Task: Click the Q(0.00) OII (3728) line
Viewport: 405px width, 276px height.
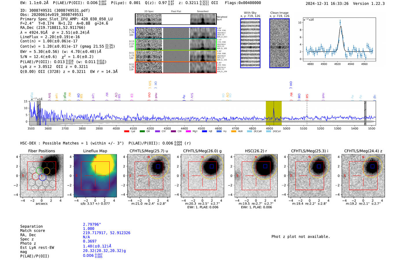Action: pos(69,72)
